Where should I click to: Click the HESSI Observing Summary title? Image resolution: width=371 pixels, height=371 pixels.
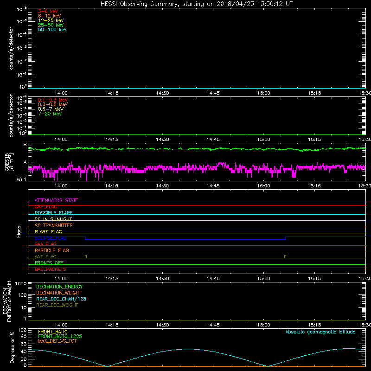(x=197, y=4)
